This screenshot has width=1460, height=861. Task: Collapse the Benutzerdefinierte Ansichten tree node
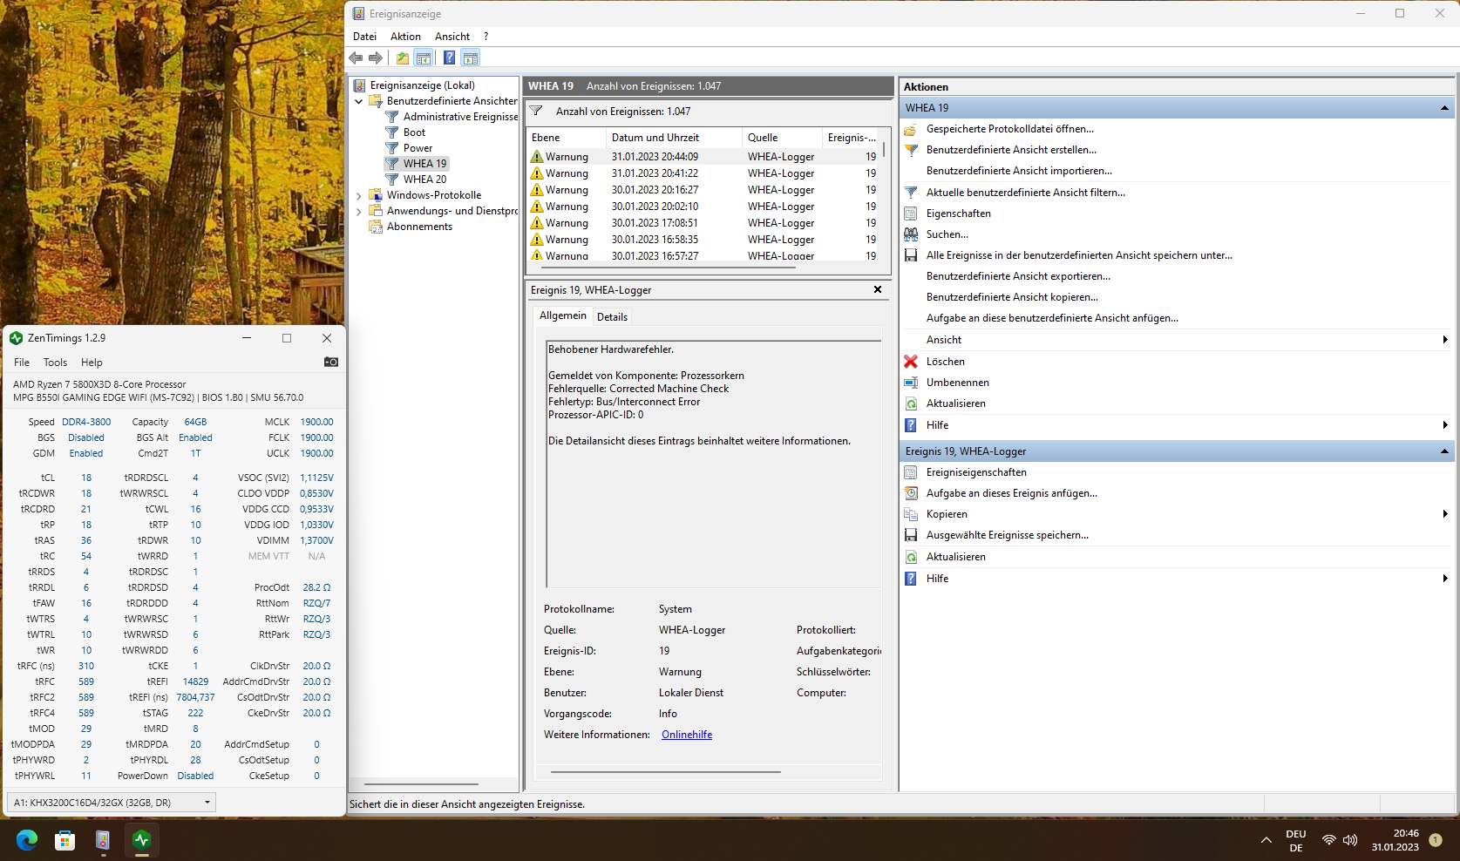[x=358, y=101]
